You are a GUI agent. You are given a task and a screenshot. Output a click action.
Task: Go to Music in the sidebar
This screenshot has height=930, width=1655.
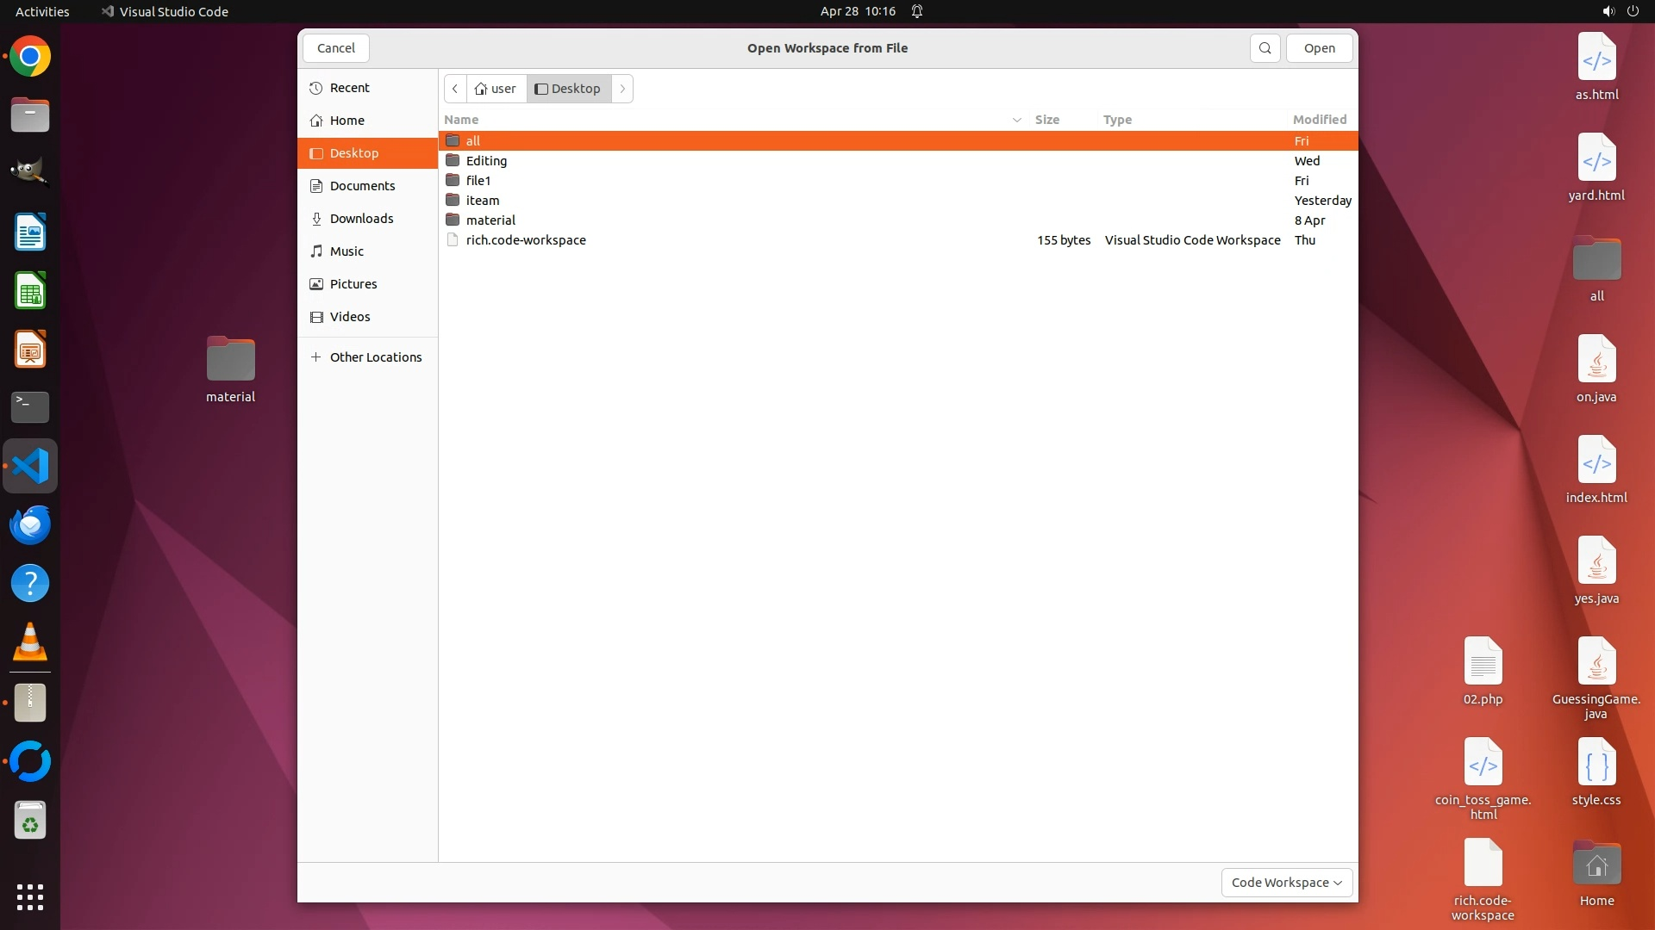coord(347,251)
